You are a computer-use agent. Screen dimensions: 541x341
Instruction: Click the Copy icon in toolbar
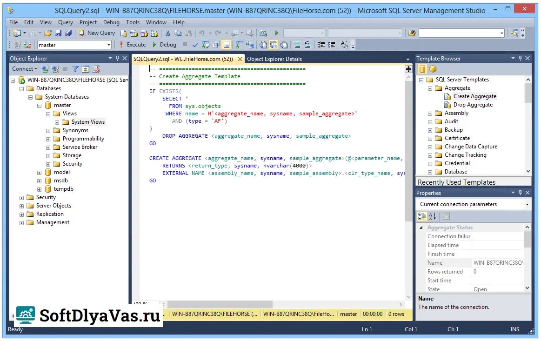pyautogui.click(x=178, y=33)
